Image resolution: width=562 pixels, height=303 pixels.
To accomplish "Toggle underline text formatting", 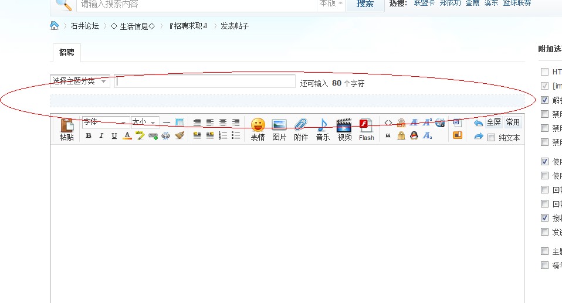I will (114, 135).
